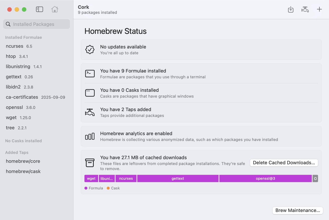Click the wget segment in the cache bar

point(91,178)
